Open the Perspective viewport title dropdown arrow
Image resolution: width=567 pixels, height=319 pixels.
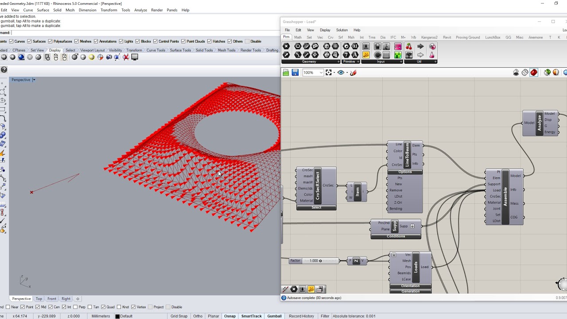34,80
